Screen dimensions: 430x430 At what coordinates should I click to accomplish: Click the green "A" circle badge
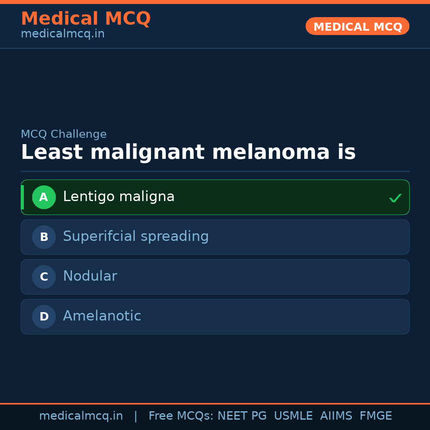pos(44,197)
